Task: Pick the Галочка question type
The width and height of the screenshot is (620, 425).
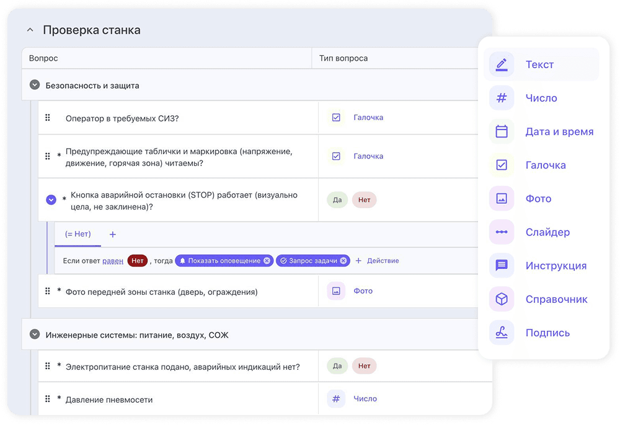Action: tap(547, 165)
